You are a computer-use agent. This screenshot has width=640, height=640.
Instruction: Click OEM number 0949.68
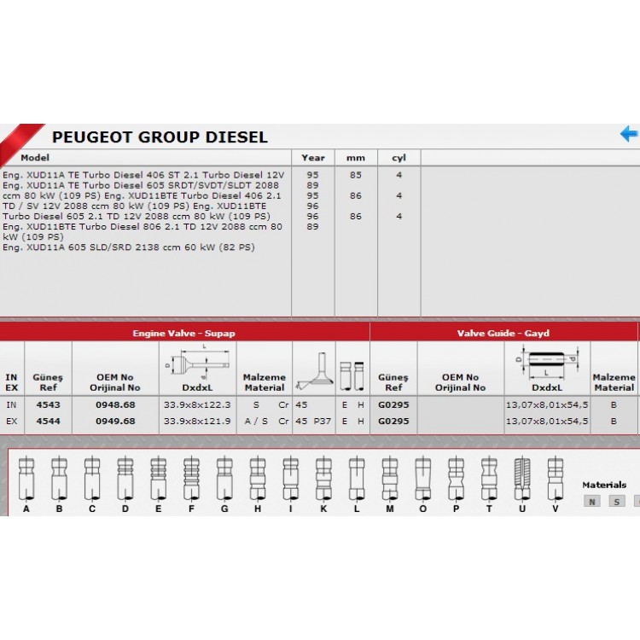click(x=115, y=422)
